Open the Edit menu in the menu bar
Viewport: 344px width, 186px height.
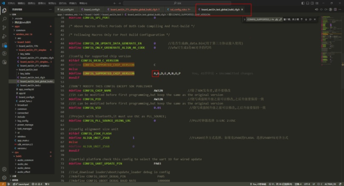(21, 3)
